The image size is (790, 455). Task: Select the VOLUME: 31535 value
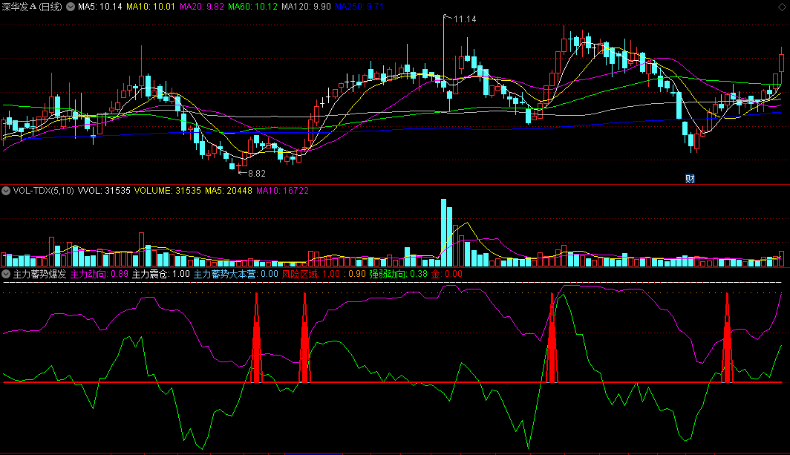point(167,191)
